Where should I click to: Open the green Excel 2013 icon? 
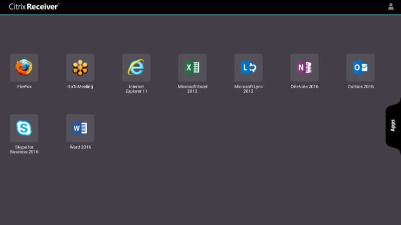pos(192,67)
